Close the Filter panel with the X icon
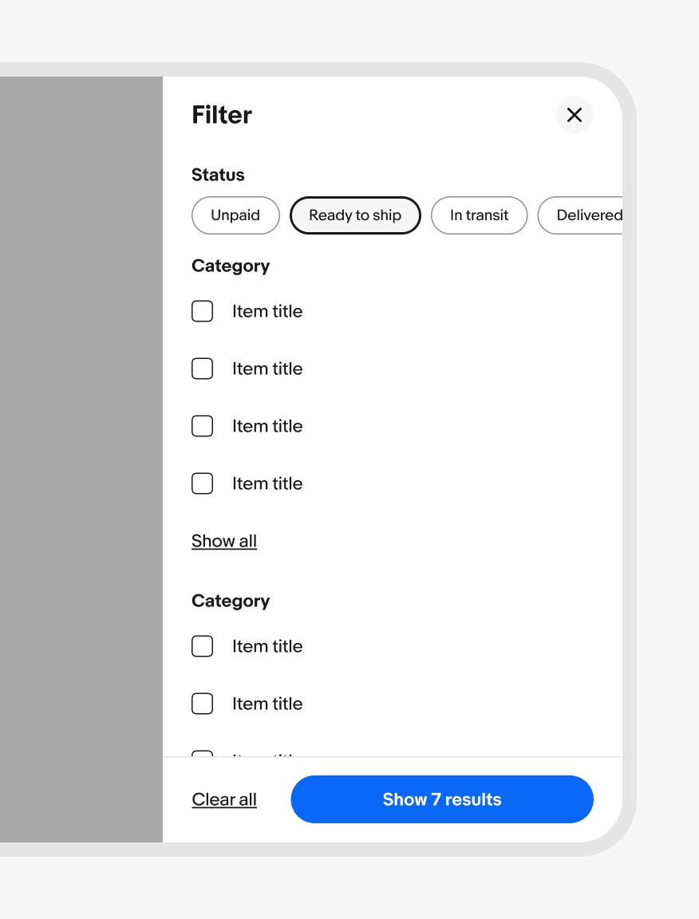The width and height of the screenshot is (699, 919). pyautogui.click(x=575, y=115)
